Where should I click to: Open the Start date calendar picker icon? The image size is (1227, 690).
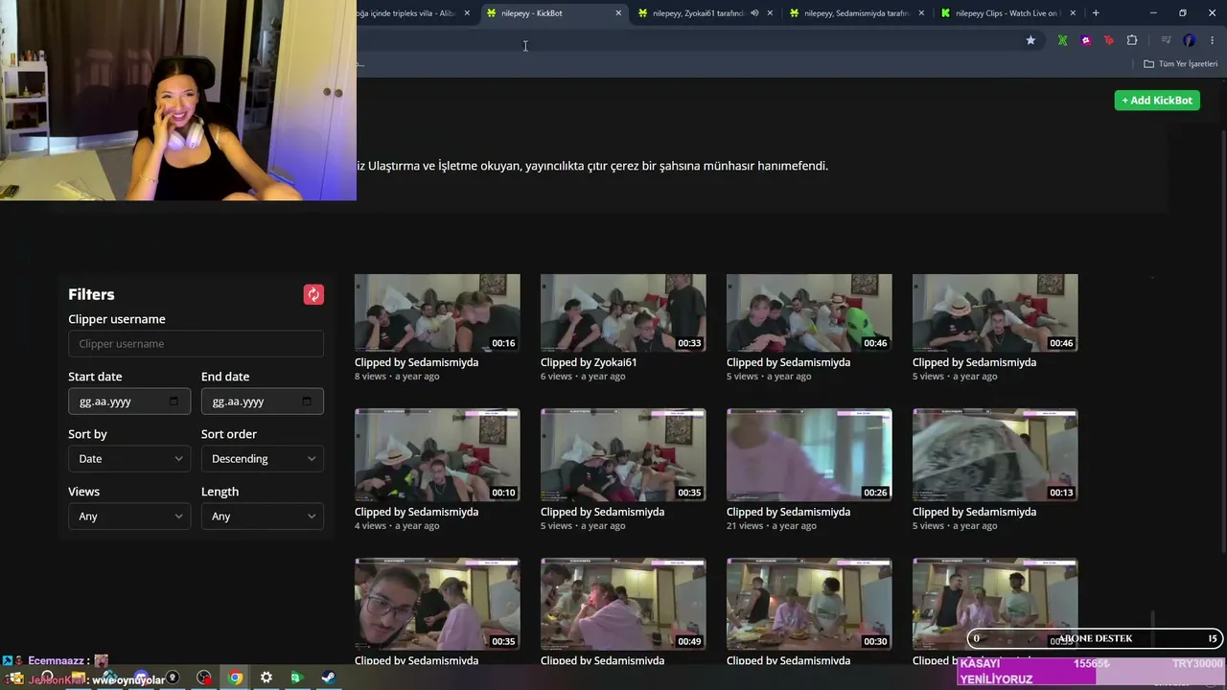point(174,402)
